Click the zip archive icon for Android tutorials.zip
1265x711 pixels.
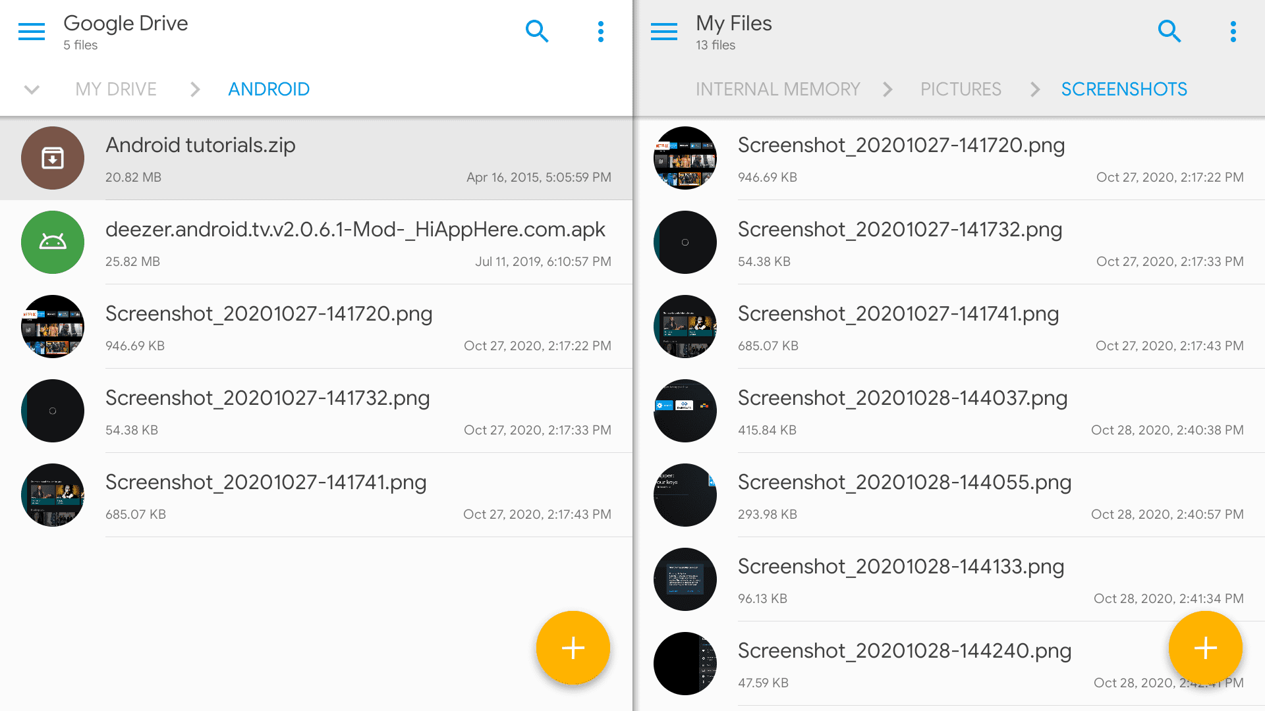[53, 158]
